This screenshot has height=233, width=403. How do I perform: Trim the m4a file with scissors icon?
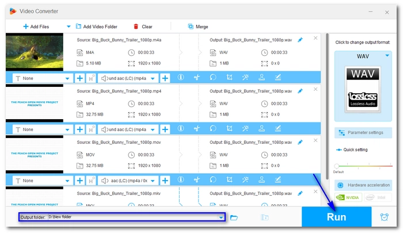[x=197, y=77]
